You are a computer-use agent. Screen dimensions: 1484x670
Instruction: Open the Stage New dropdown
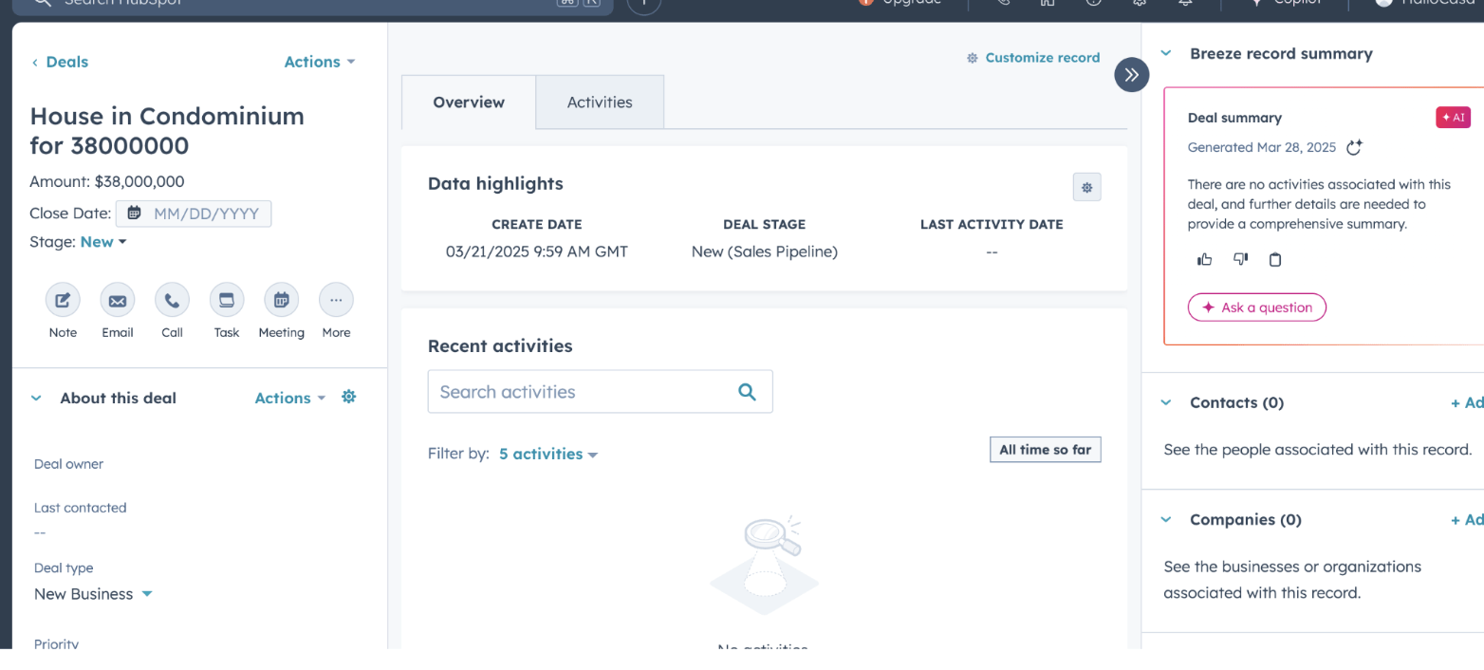tap(103, 242)
